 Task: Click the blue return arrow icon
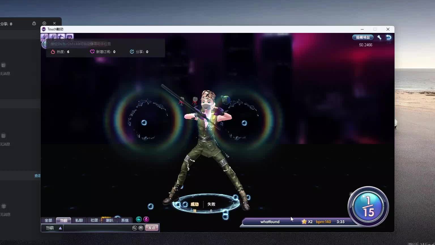[389, 37]
